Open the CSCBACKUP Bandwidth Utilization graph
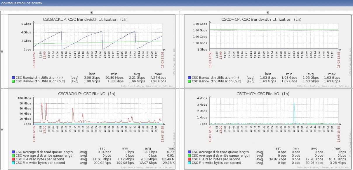Image resolution: width=353 pixels, height=170 pixels. tap(92, 51)
